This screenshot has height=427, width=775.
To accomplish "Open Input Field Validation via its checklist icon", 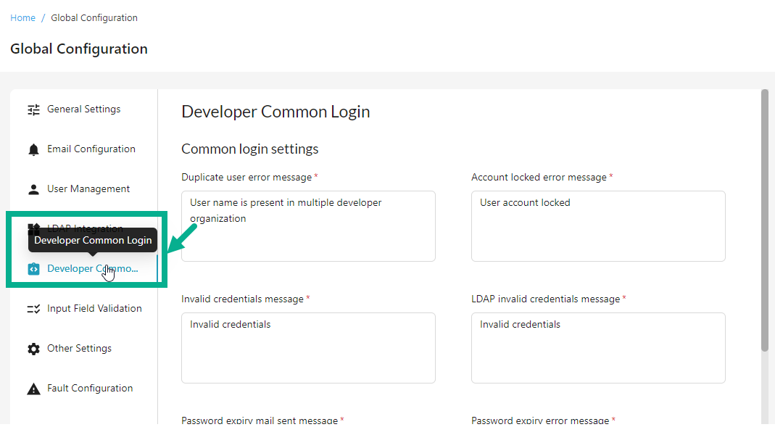I will click(33, 308).
